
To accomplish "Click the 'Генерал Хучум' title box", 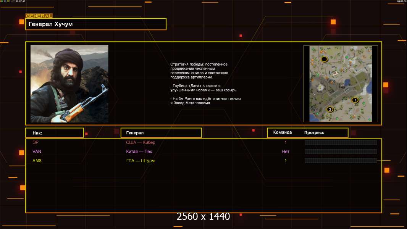I will click(96, 24).
